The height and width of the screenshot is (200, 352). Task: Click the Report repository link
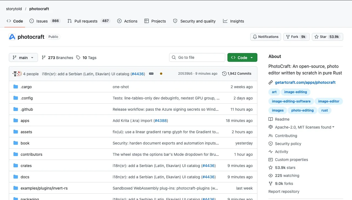coord(284,191)
